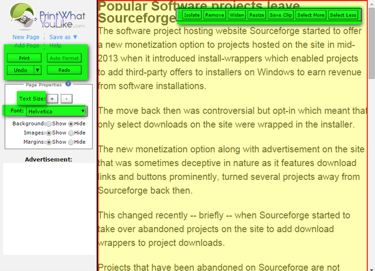Screen dimensions: 375x271
Task: Open the Helvetica font dropdown
Action: (x=57, y=111)
